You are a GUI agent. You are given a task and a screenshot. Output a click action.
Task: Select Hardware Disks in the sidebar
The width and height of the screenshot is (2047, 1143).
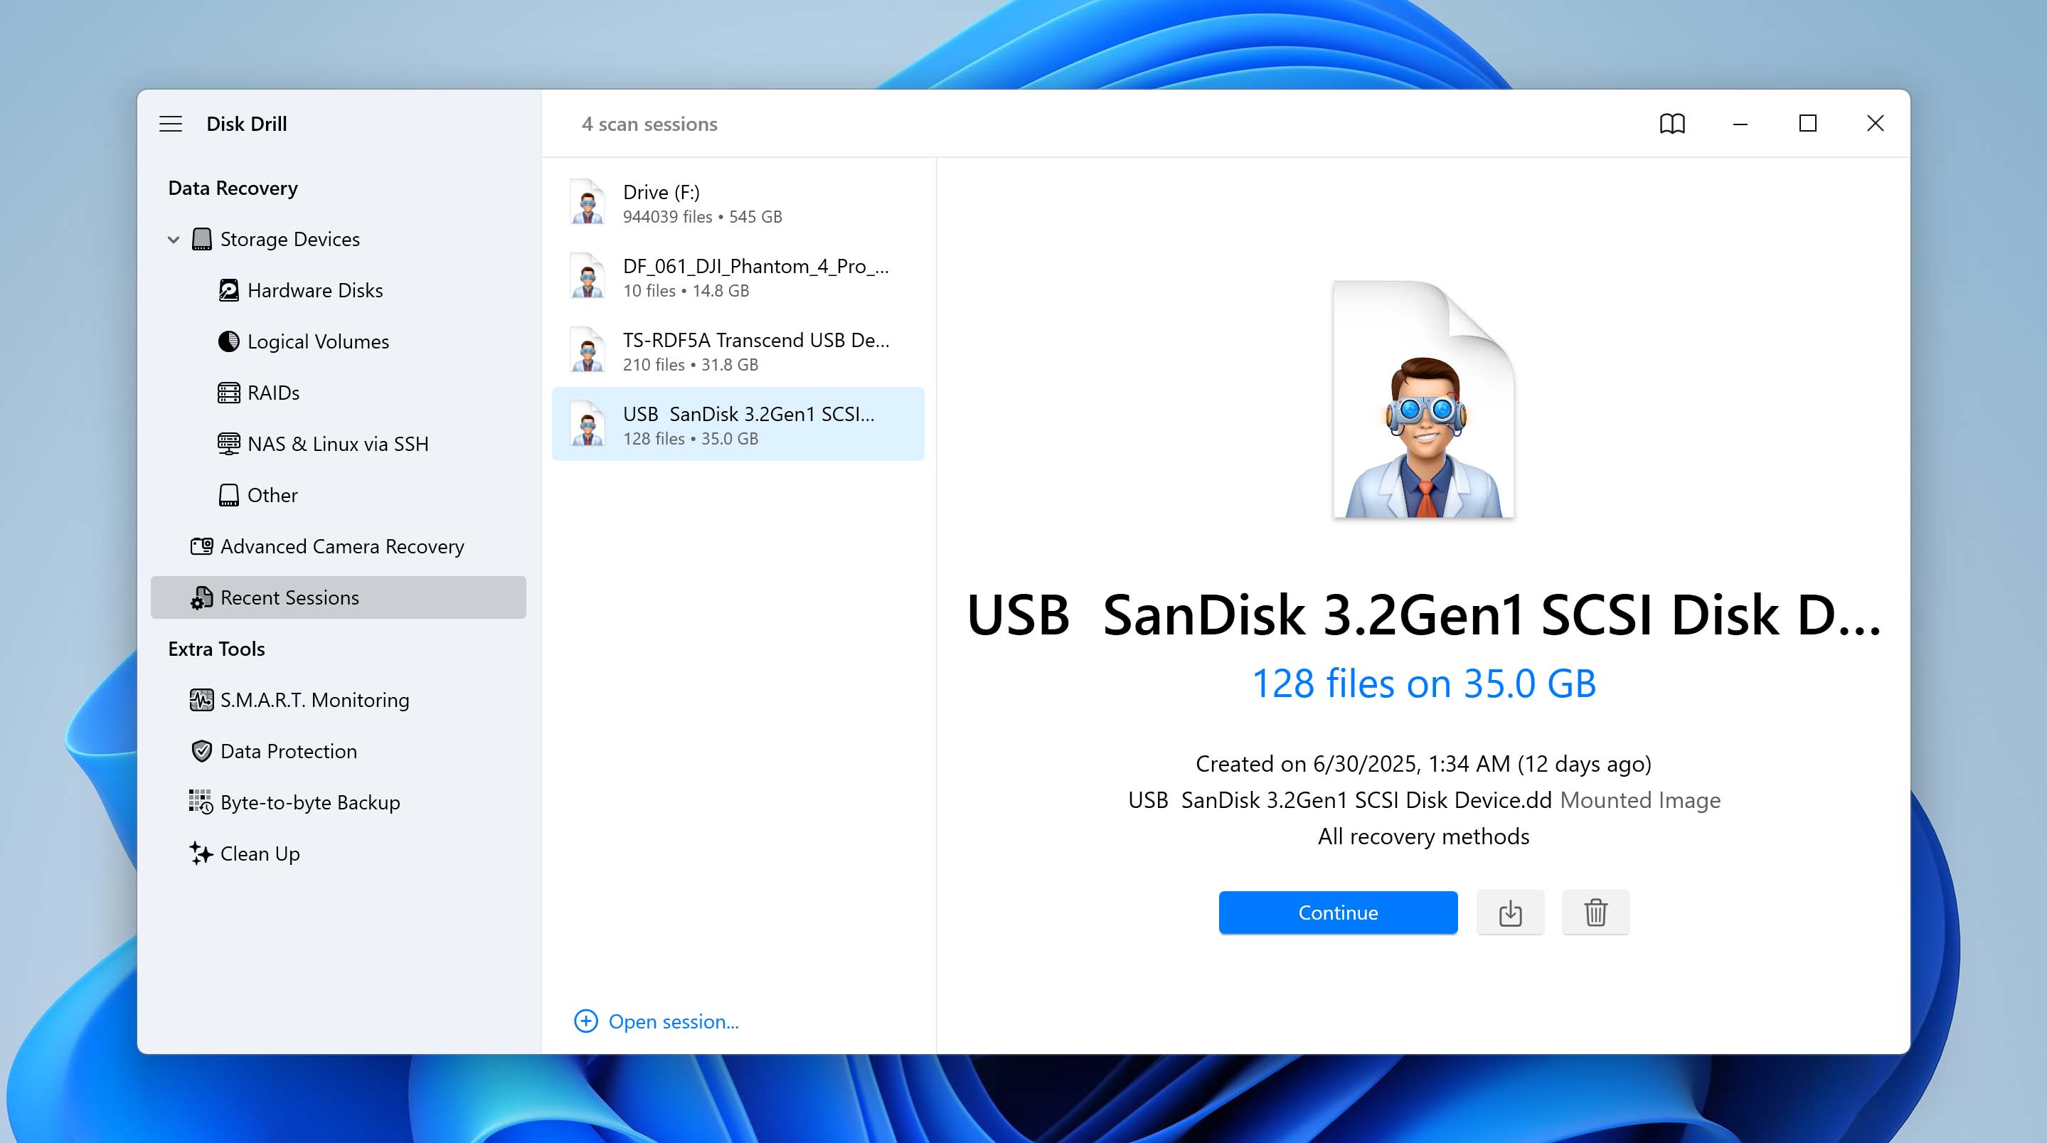[x=316, y=290]
